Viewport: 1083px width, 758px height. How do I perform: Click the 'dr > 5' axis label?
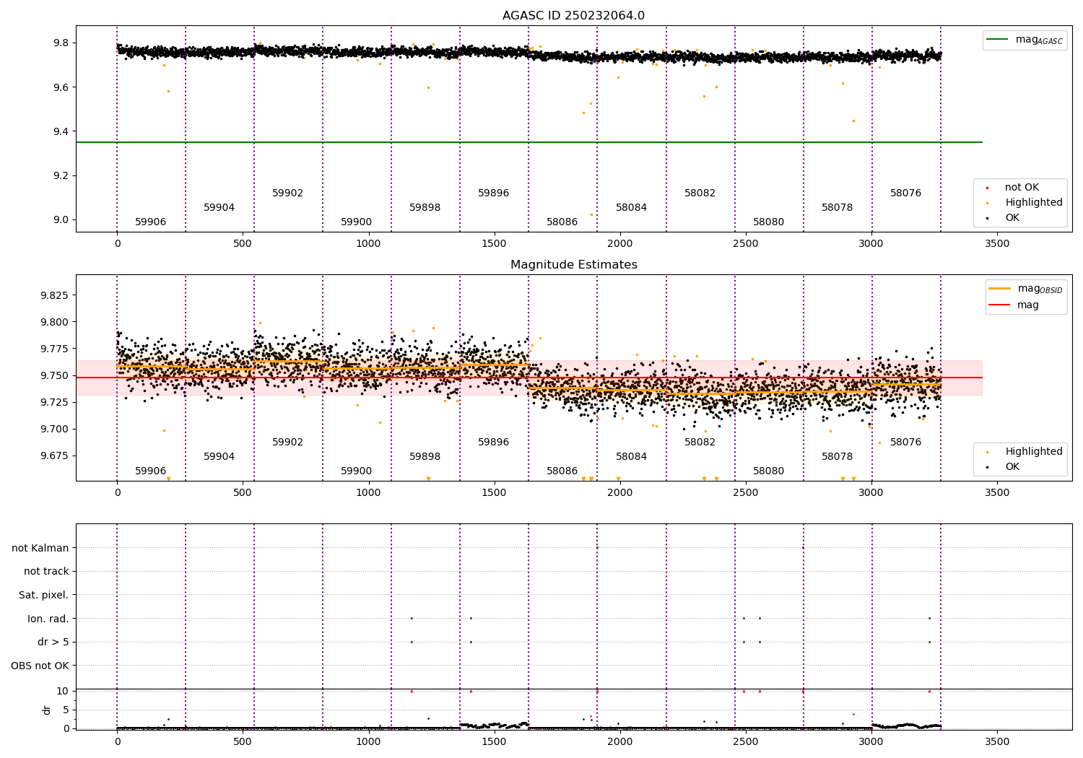click(53, 642)
